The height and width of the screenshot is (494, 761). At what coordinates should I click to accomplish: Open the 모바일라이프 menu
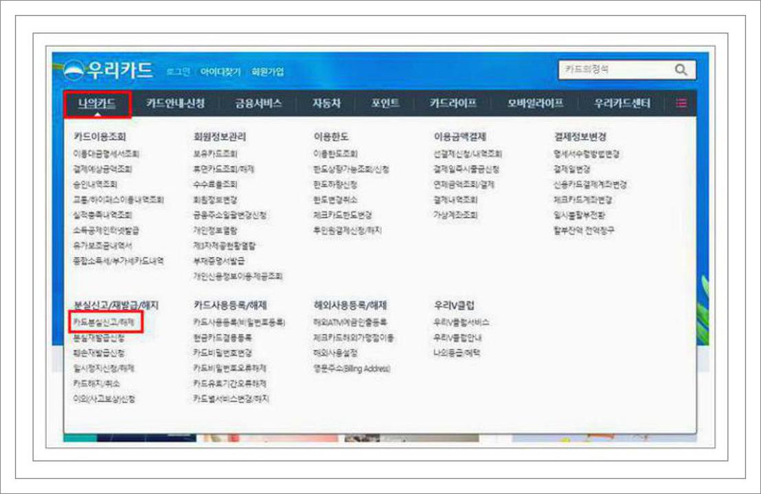pyautogui.click(x=535, y=104)
